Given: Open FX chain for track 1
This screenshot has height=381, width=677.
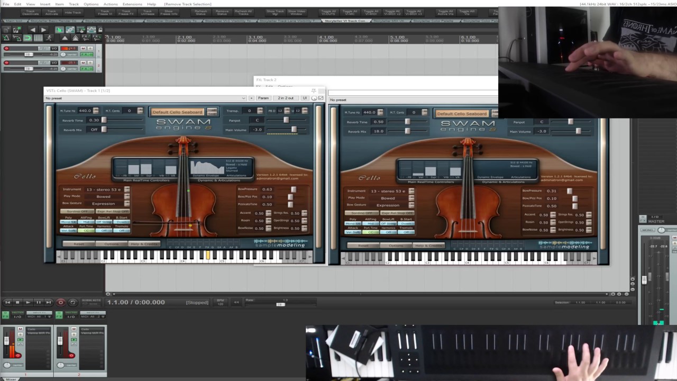Looking at the screenshot, I should 85,55.
